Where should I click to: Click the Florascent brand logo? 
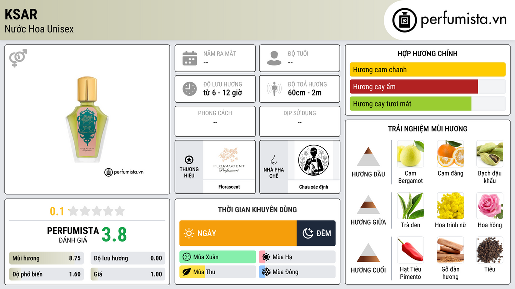coord(229,160)
